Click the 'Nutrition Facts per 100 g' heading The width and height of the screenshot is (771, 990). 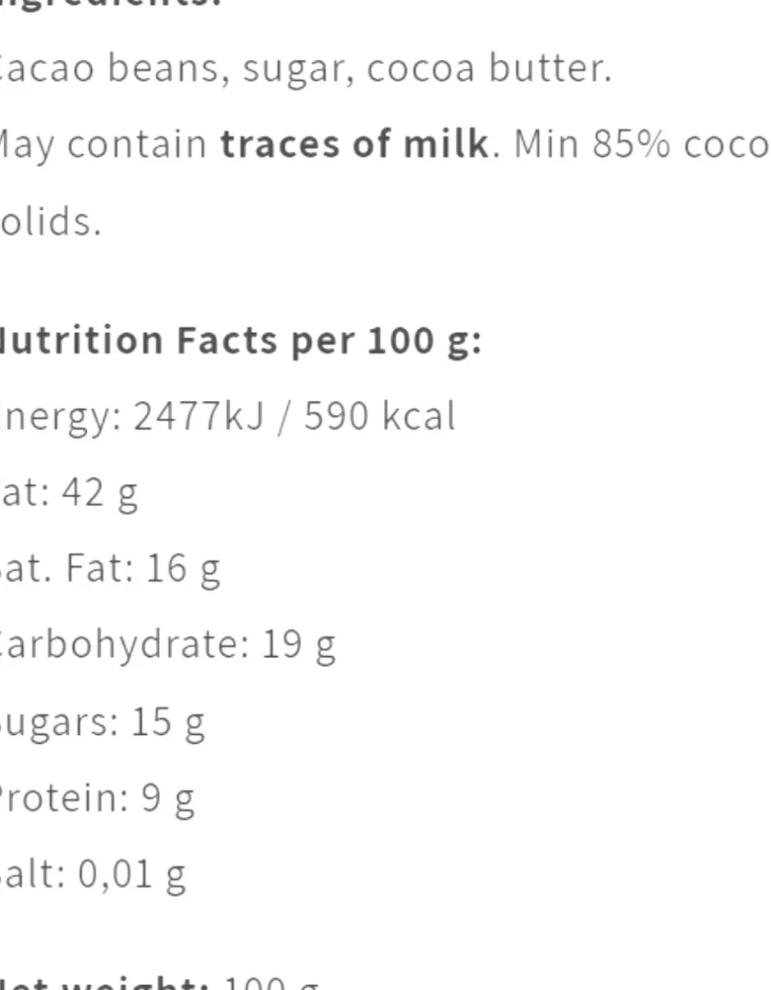pyautogui.click(x=239, y=340)
